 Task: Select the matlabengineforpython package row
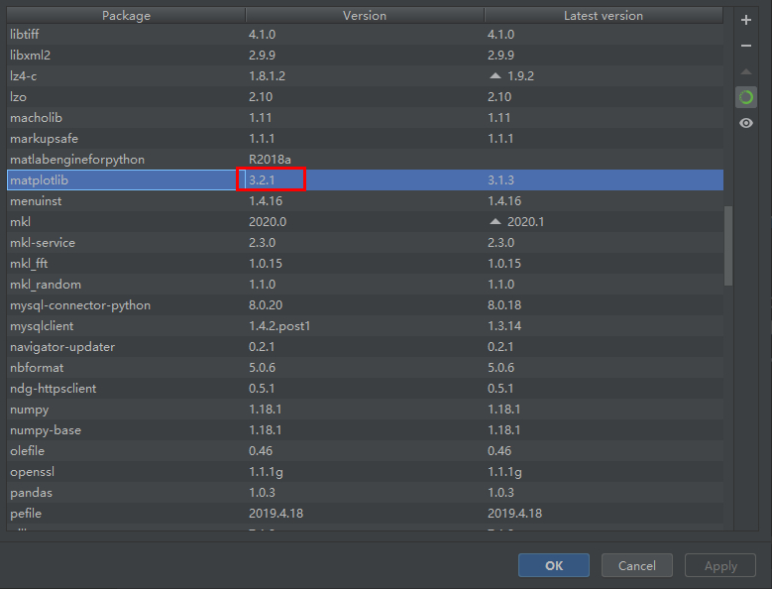click(365, 160)
